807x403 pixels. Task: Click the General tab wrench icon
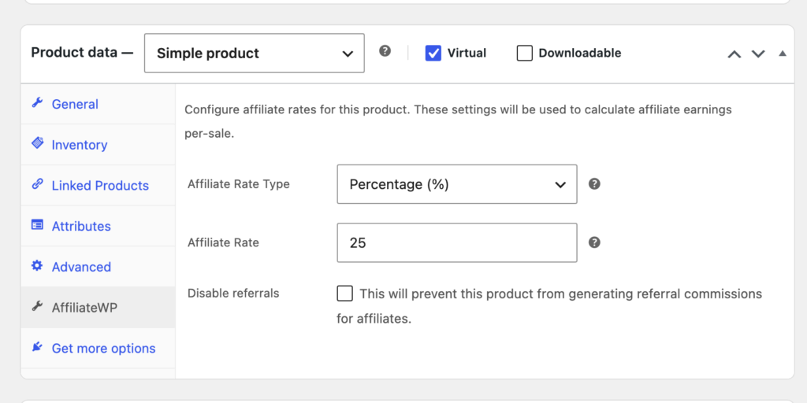point(37,103)
